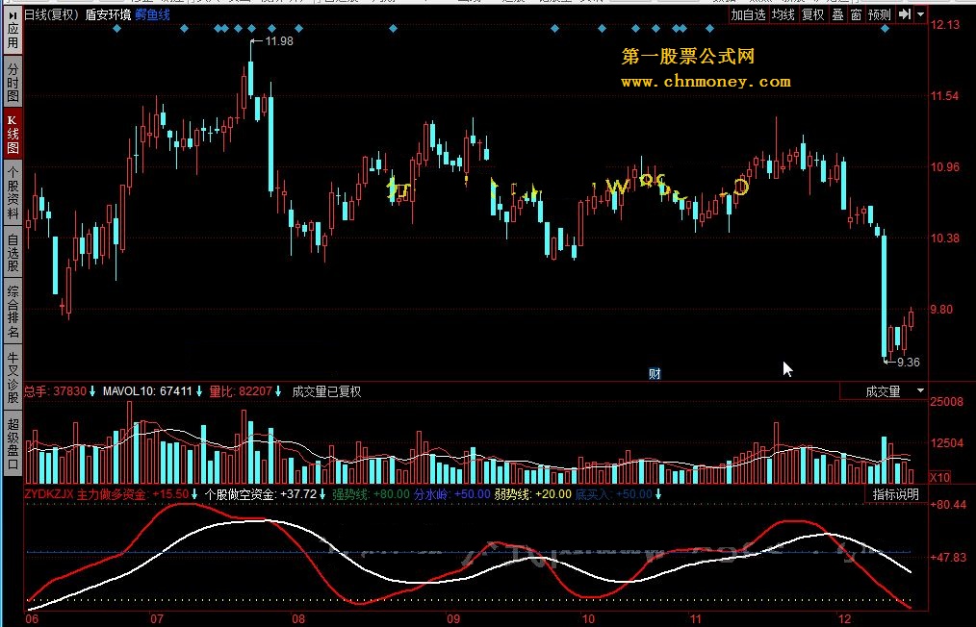Click month 06 on the time axis
The image size is (976, 627).
coord(31,619)
